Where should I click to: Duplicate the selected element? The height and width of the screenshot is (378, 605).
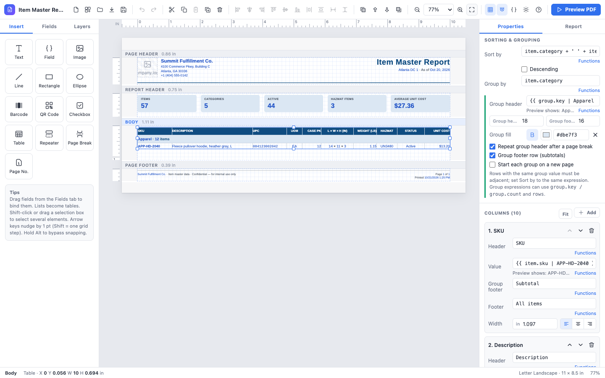pos(208,10)
